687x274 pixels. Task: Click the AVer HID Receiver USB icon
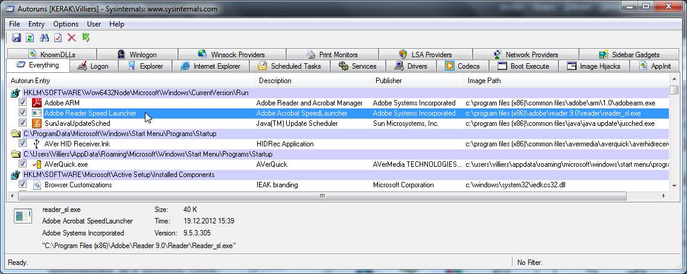[x=37, y=143]
